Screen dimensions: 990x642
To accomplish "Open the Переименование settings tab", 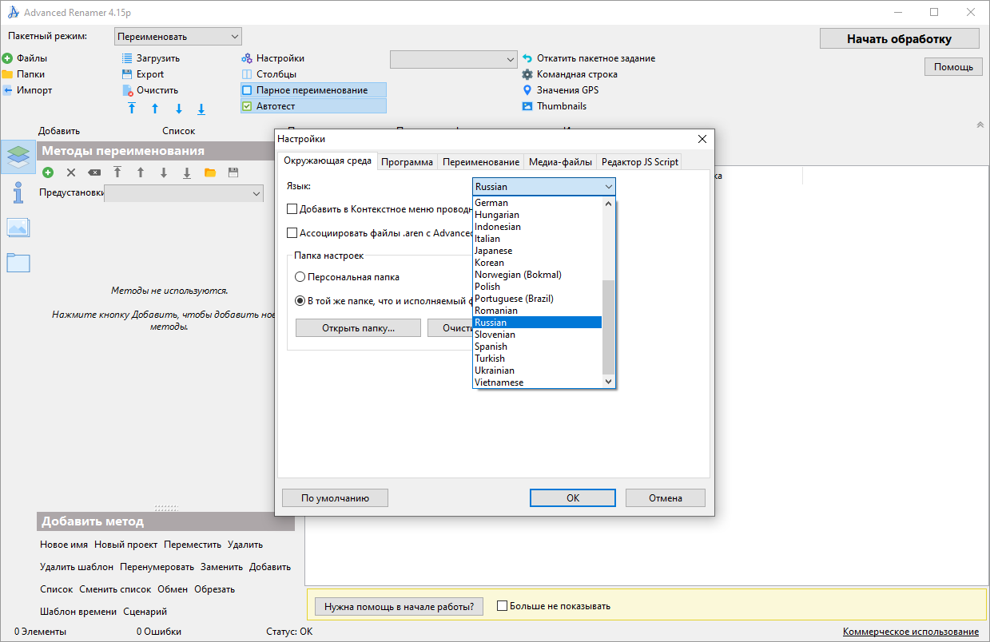I will tap(480, 161).
